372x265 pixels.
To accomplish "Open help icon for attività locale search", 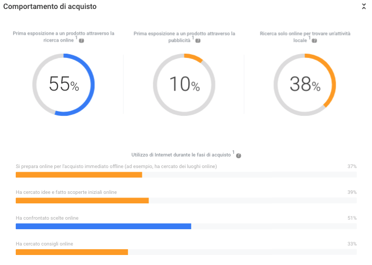I will [315, 41].
